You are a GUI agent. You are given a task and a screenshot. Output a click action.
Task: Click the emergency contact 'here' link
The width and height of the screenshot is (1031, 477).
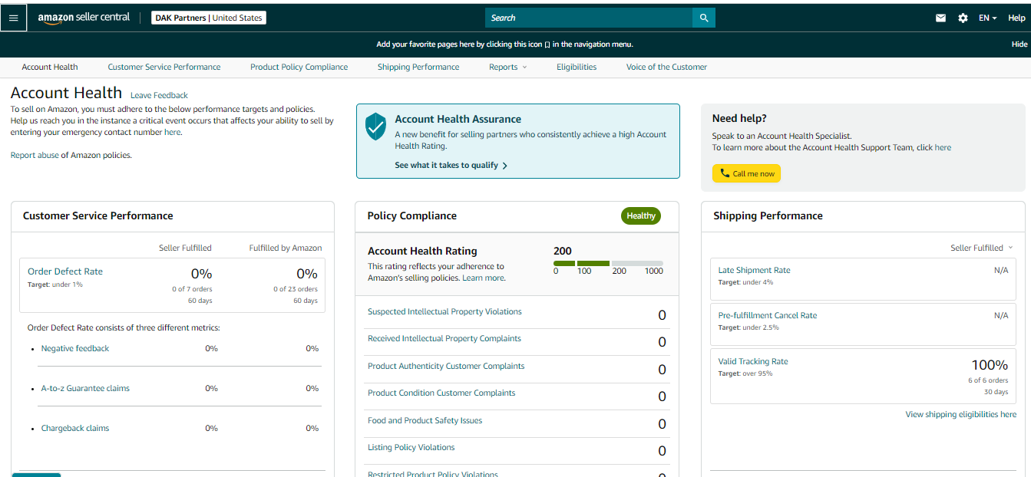point(172,132)
